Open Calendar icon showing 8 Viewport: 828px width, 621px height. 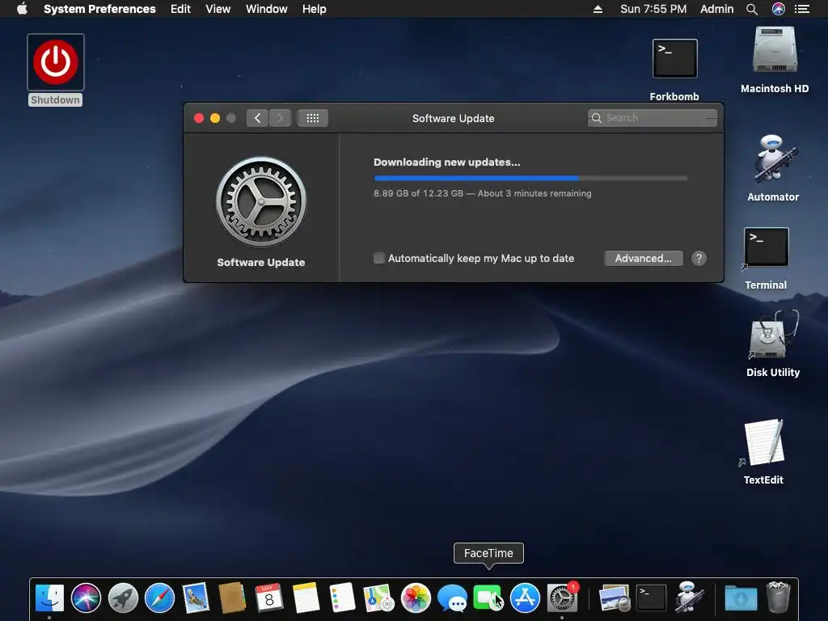click(268, 598)
